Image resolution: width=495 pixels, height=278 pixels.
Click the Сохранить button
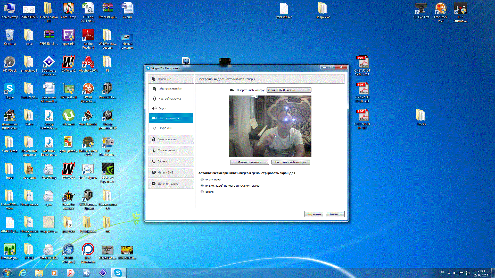(x=314, y=214)
